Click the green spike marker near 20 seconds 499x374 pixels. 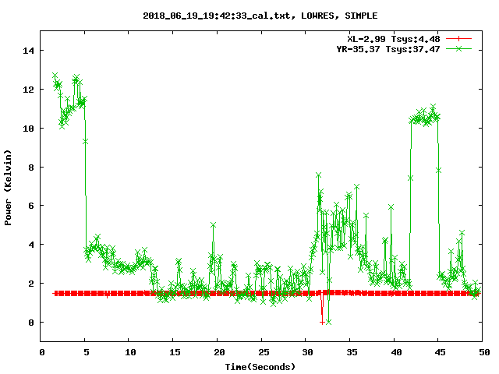pyautogui.click(x=213, y=225)
